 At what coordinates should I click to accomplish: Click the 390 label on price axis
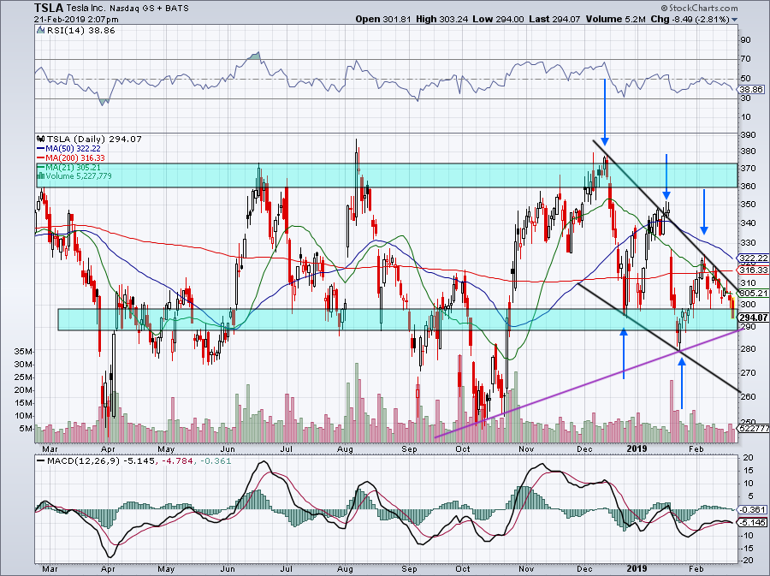(749, 135)
